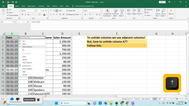189x106 pixels.
Task: Toggle Bold formatting
Action: click(22, 14)
